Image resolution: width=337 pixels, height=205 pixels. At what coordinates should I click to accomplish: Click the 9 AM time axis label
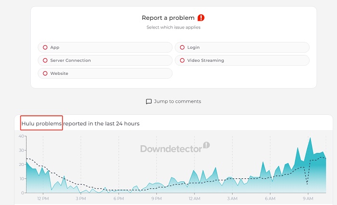[x=308, y=198]
